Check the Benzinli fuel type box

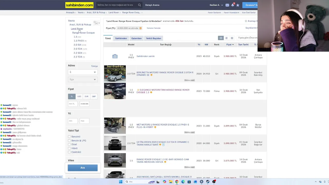tap(69, 137)
